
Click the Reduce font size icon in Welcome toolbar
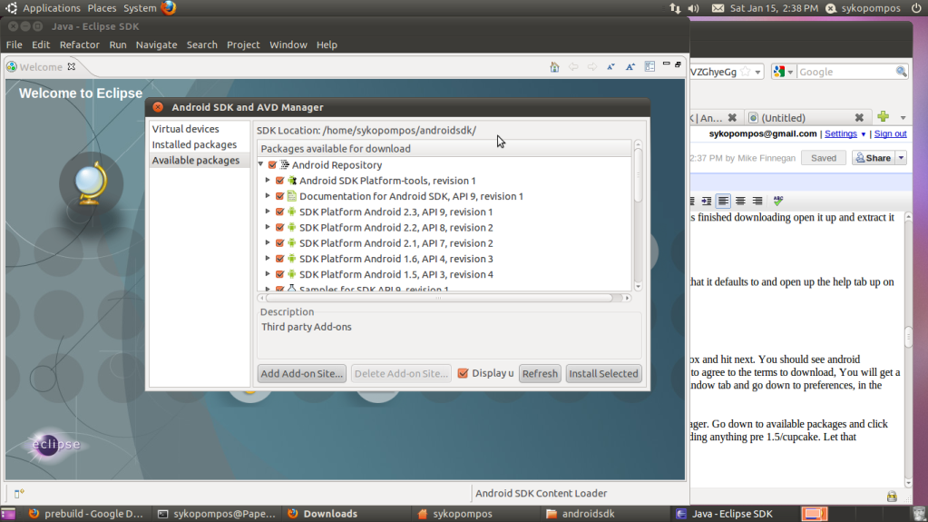(611, 67)
